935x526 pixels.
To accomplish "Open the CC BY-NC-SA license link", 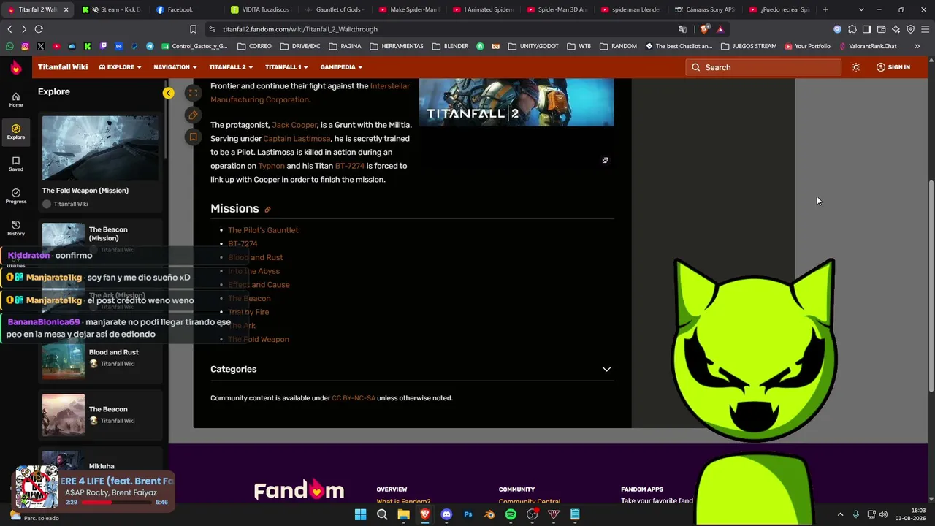I will point(354,398).
